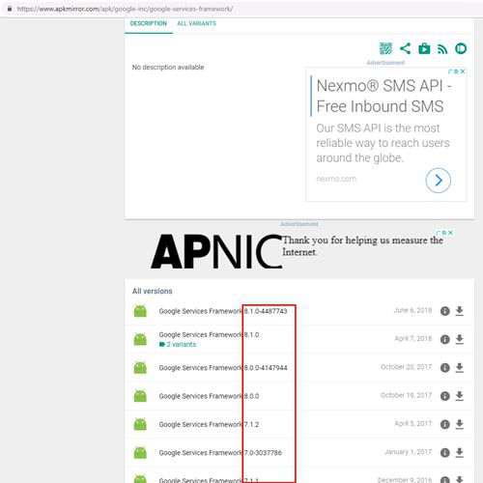Download Google Services Framework 8.0.0-4147944
The height and width of the screenshot is (483, 483).
click(460, 367)
